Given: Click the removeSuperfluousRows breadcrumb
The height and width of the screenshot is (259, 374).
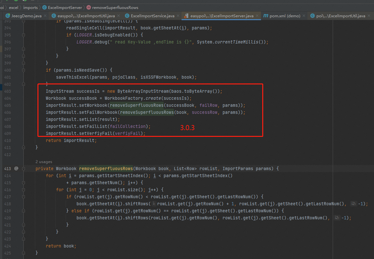Looking at the screenshot, I should click(x=115, y=7).
